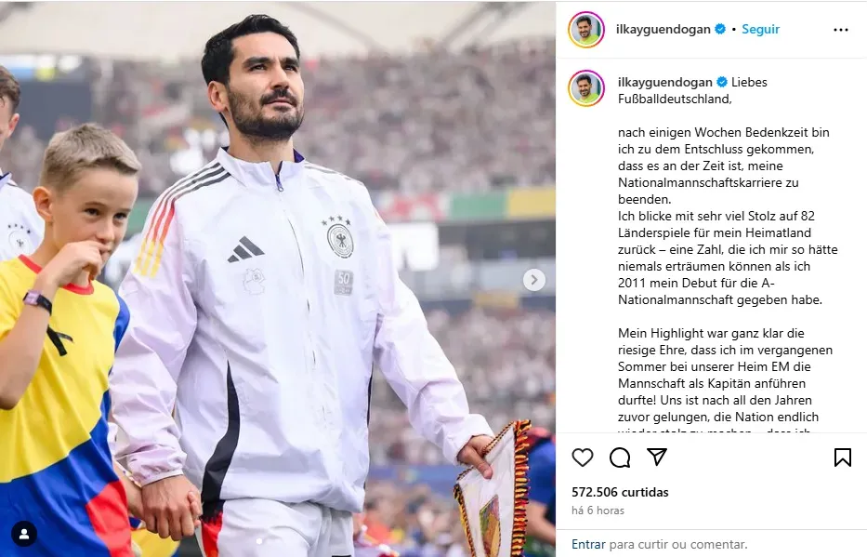The height and width of the screenshot is (557, 867).
Task: Open ilkayguendogan username in the caption
Action: pos(665,83)
